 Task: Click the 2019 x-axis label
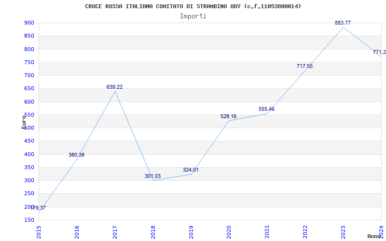(191, 232)
